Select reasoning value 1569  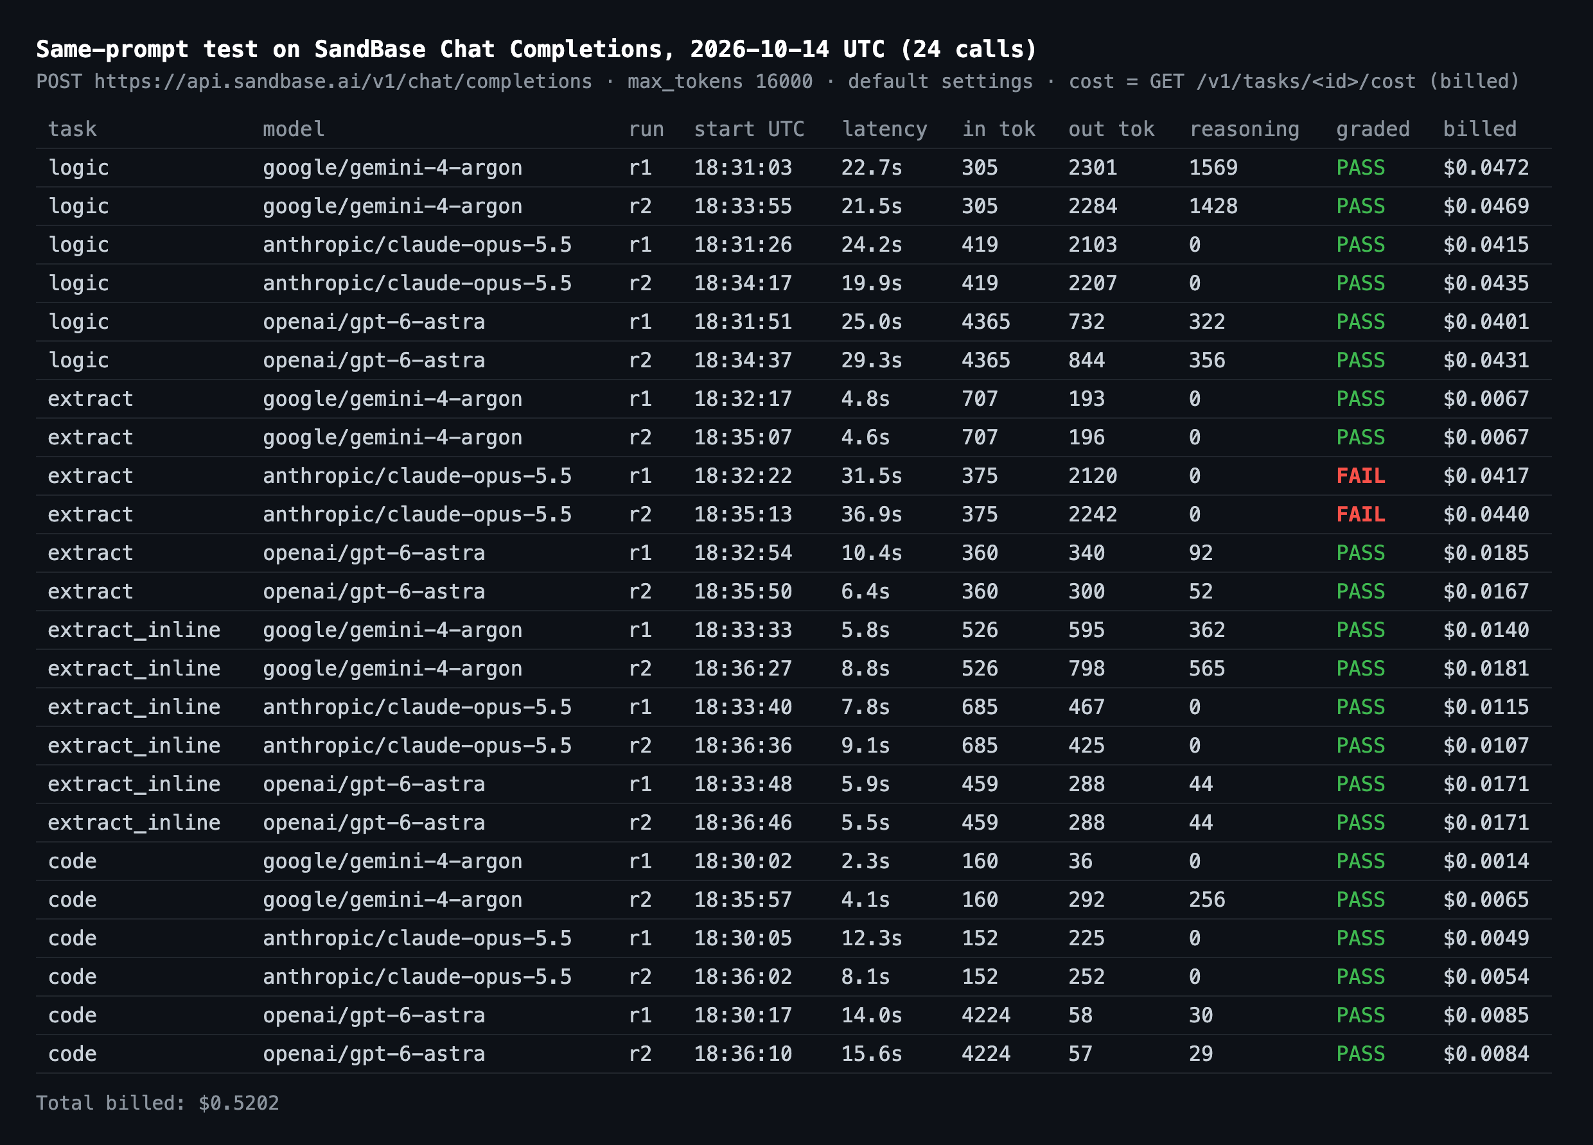tap(1213, 168)
